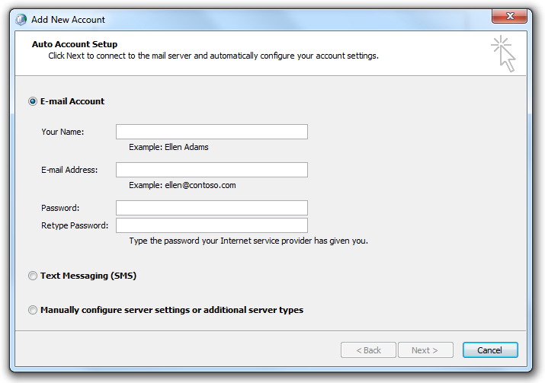Click the wizard cursor icon in the header
Screen dimensions: 545x383
click(504, 53)
